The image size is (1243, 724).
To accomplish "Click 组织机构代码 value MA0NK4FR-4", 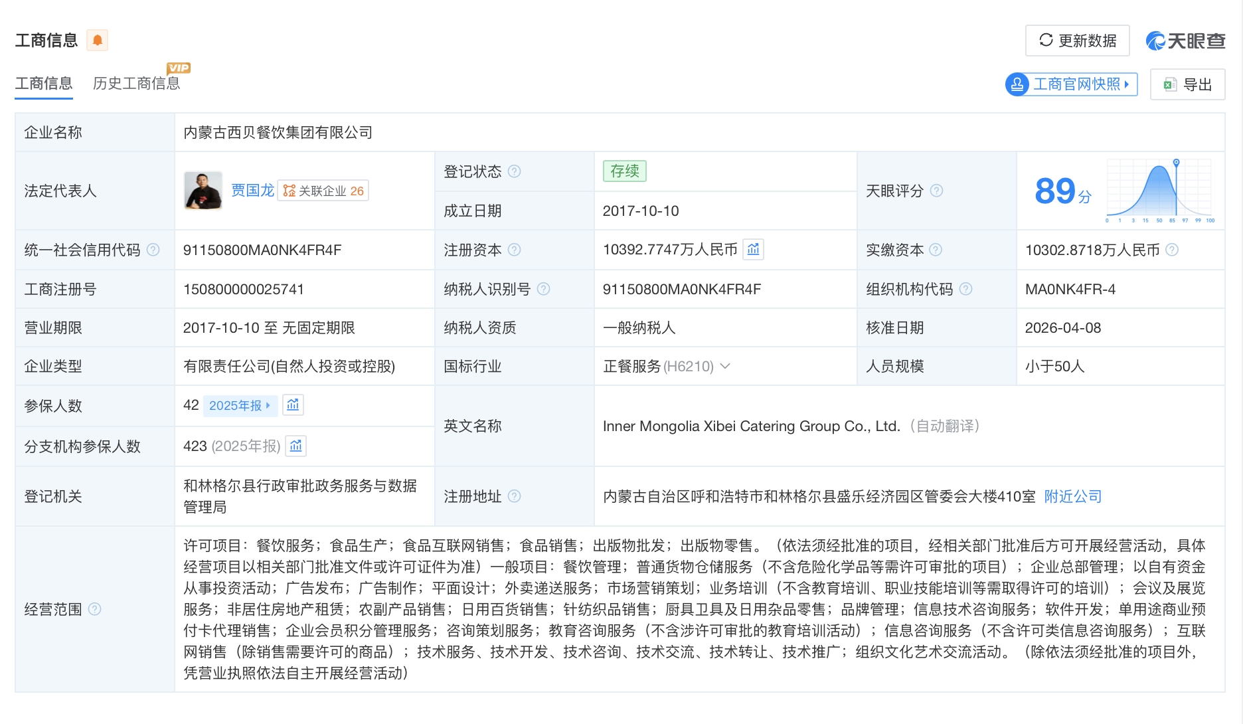I will (x=1070, y=289).
